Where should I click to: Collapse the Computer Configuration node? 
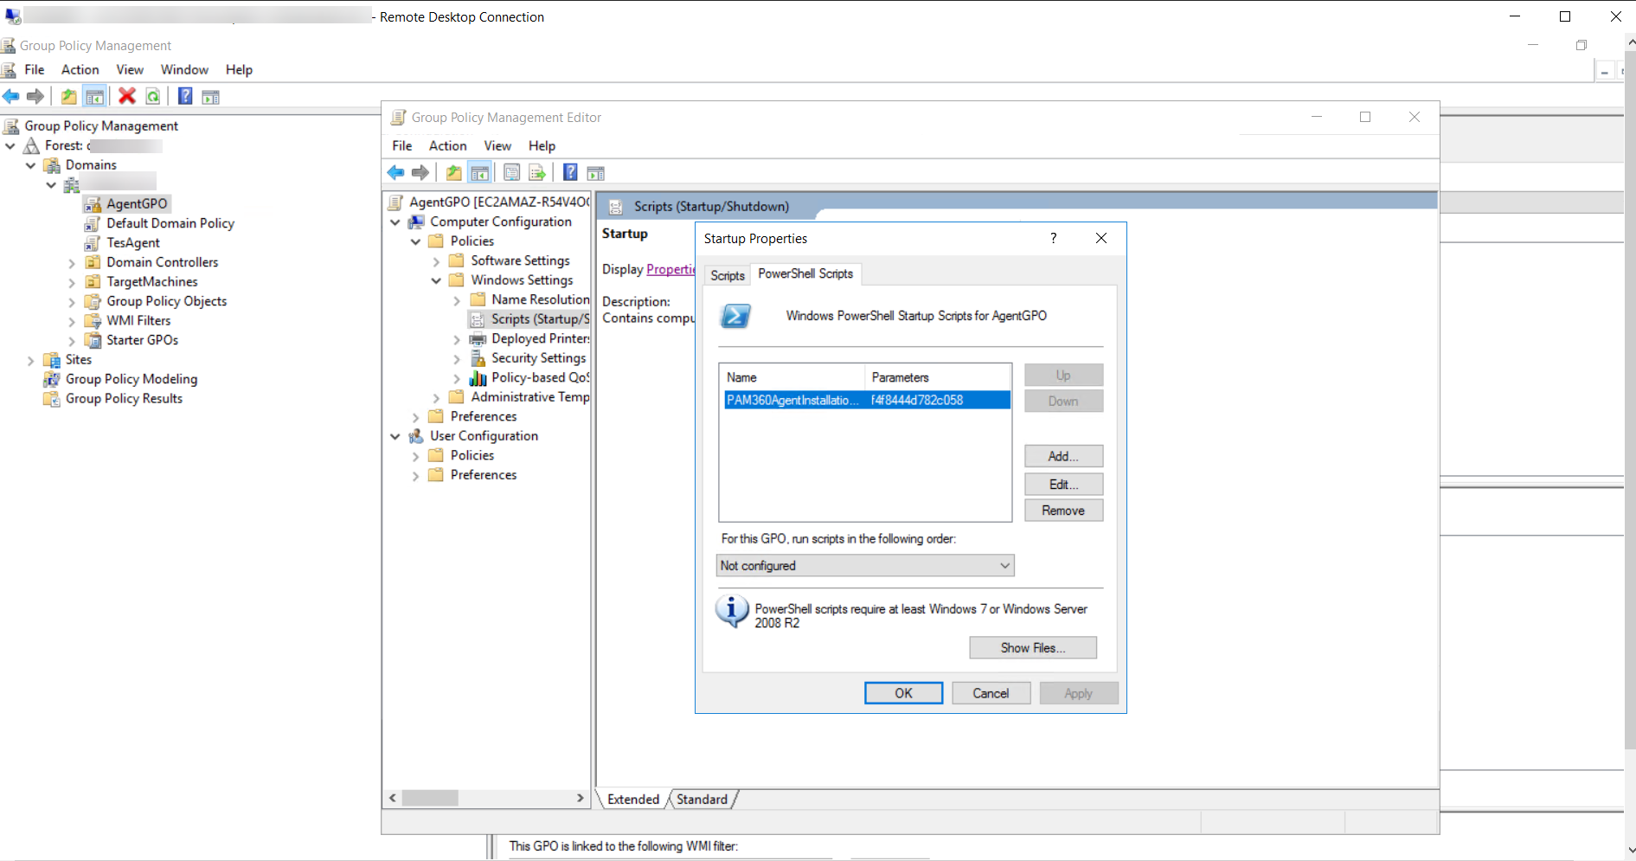pos(395,222)
